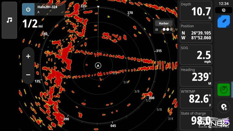233x131 pixels.
Task: Tap the WTRTMP water temperature tile
Action: pyautogui.click(x=196, y=98)
